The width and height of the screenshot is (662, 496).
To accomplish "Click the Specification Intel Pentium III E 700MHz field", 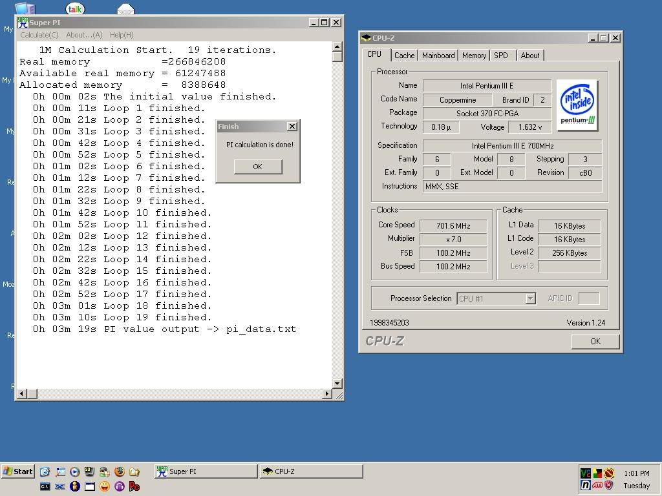I will pos(513,146).
